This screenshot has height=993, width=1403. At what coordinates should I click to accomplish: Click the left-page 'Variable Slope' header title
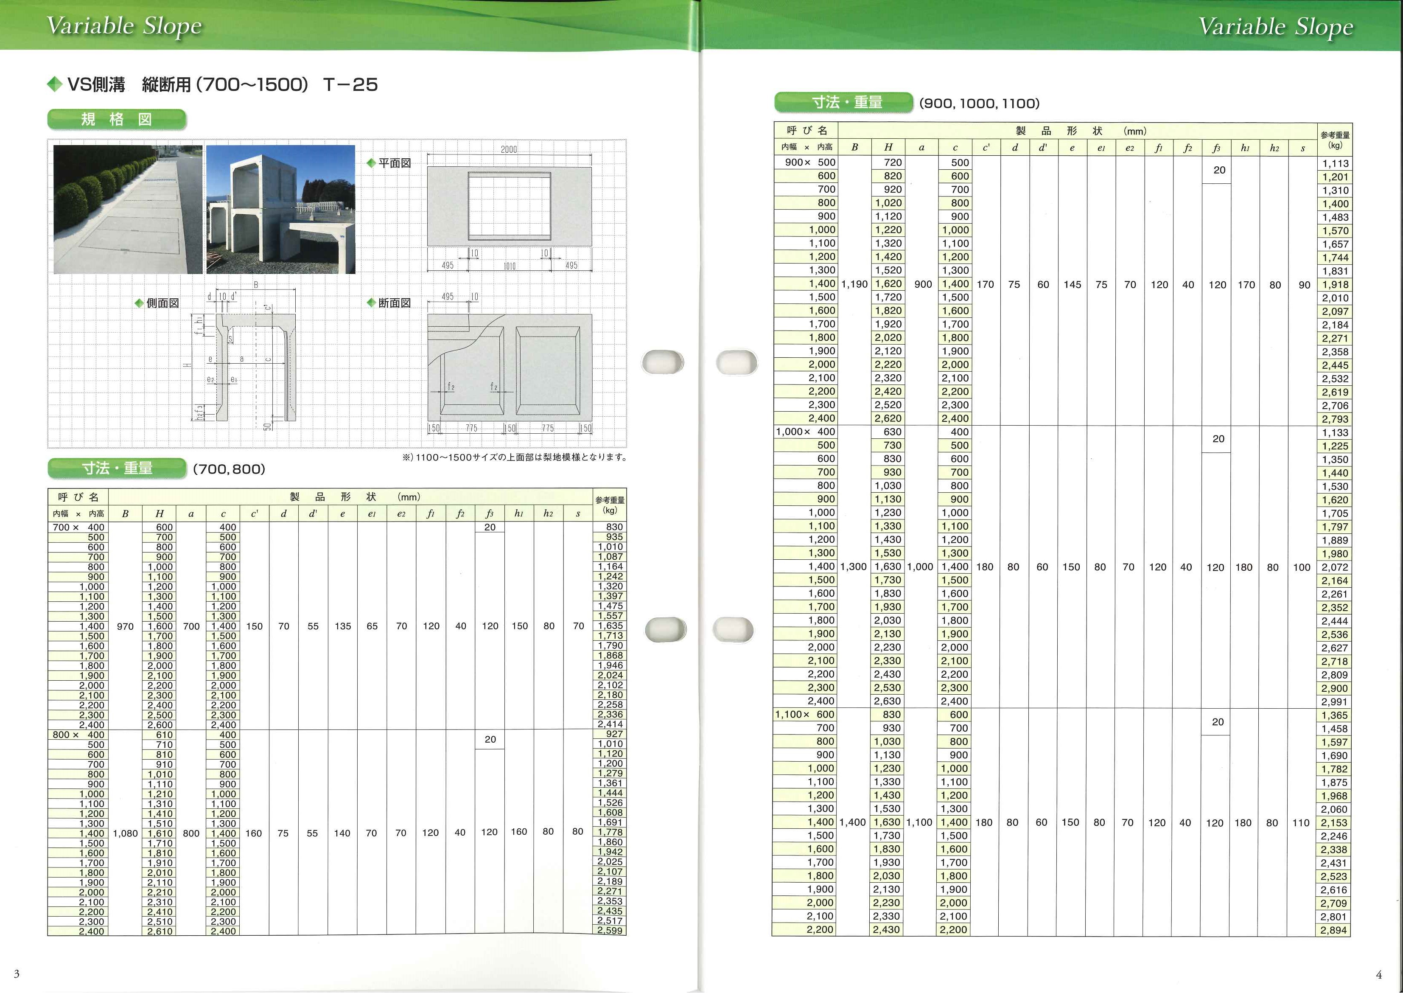click(x=124, y=26)
